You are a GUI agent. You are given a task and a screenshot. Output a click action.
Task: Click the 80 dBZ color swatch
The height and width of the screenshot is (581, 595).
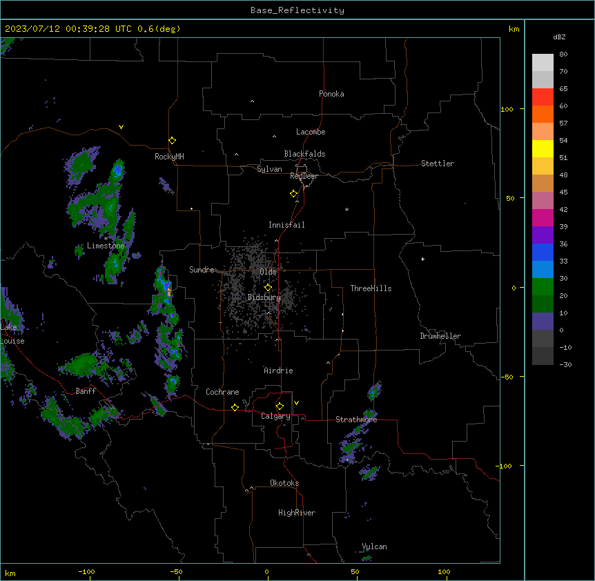coord(543,63)
